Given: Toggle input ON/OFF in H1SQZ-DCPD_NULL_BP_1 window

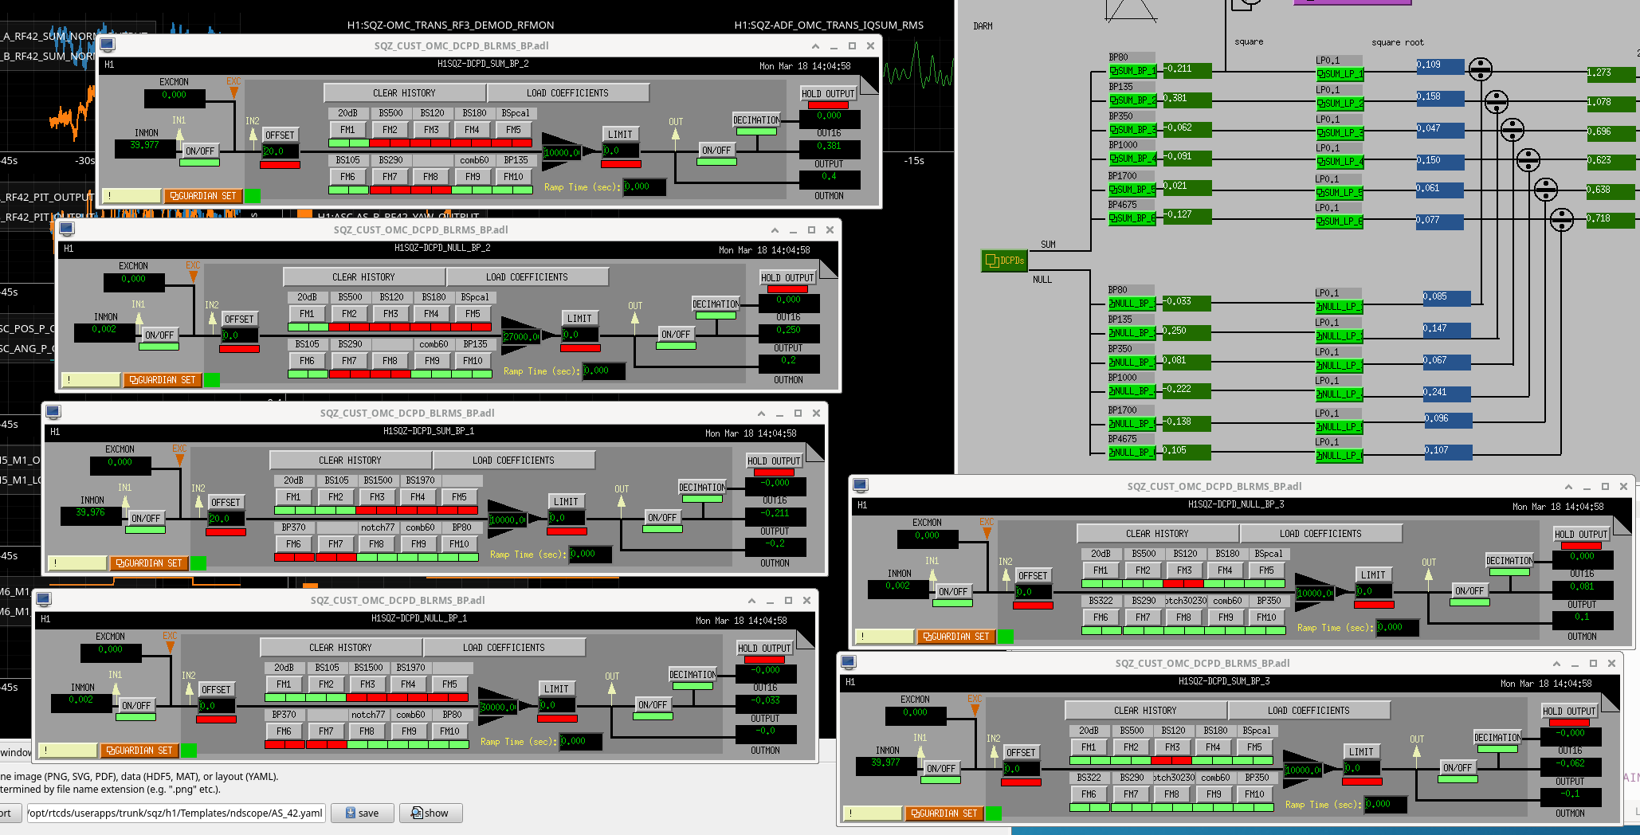Looking at the screenshot, I should coord(136,706).
